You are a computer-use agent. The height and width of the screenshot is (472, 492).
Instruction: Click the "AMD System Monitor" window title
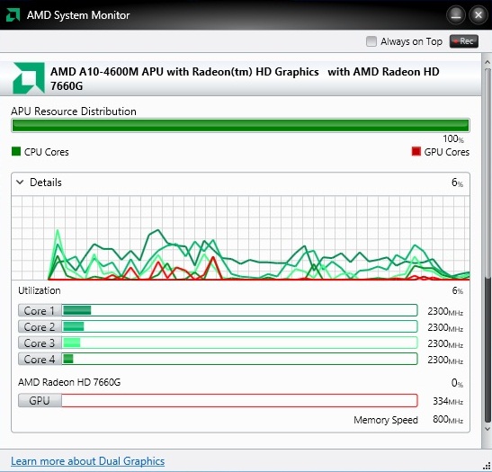pos(78,15)
